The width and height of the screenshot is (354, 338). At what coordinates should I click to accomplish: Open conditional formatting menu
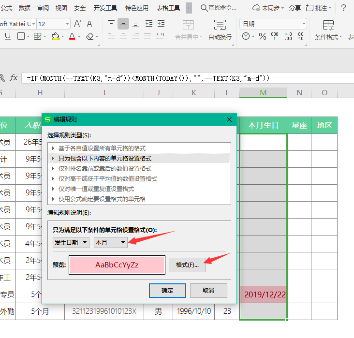pos(328,30)
